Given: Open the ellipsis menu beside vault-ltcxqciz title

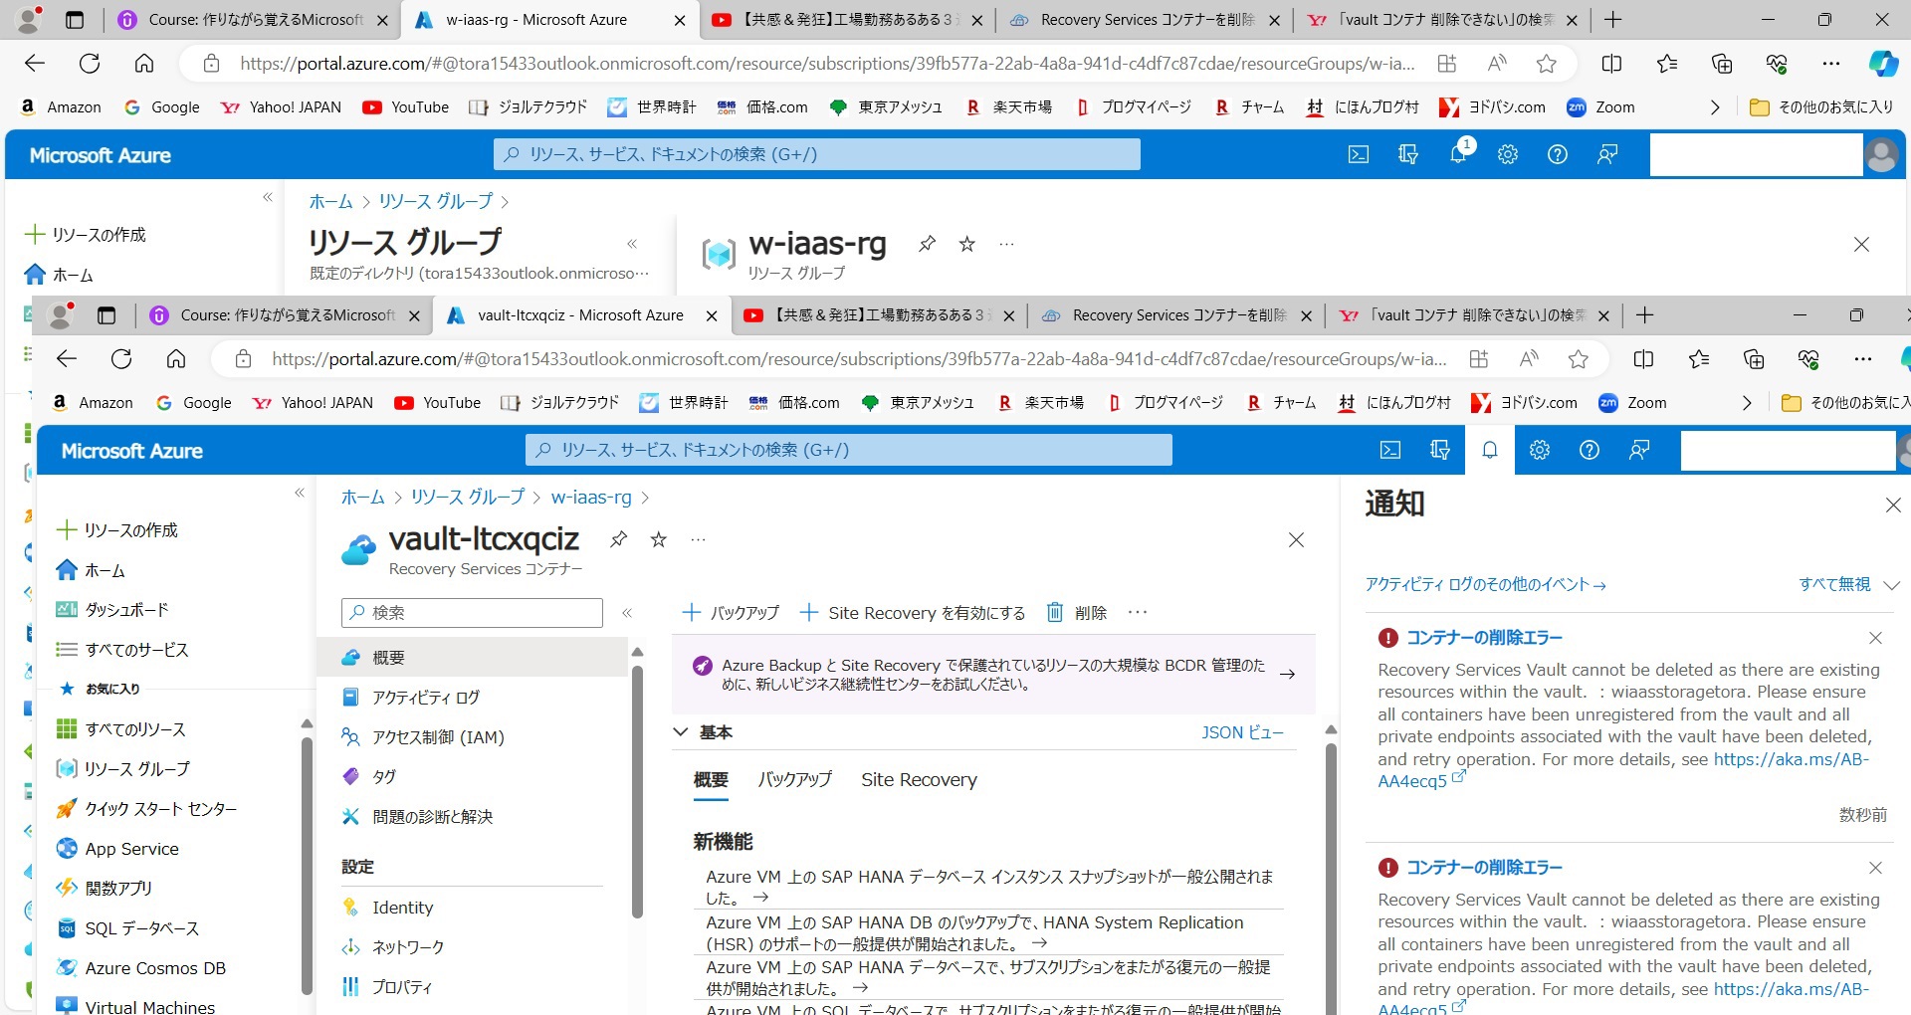Looking at the screenshot, I should [x=699, y=539].
